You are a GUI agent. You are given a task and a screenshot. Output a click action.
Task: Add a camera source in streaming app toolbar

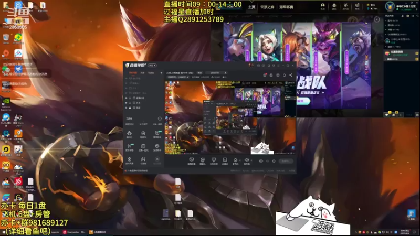[203, 160]
